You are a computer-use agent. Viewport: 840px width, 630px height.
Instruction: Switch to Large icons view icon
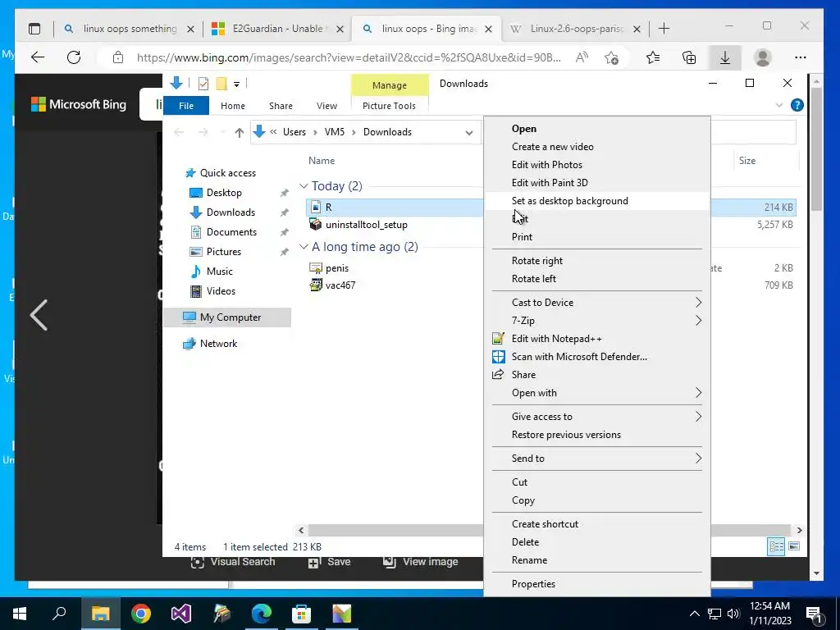coord(794,546)
